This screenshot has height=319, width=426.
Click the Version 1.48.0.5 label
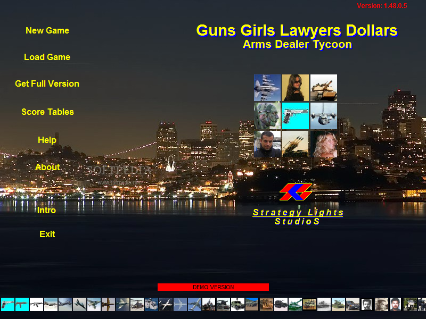pos(382,6)
